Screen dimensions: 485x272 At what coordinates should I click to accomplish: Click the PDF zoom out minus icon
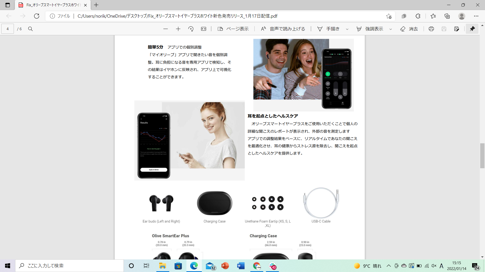(x=165, y=29)
